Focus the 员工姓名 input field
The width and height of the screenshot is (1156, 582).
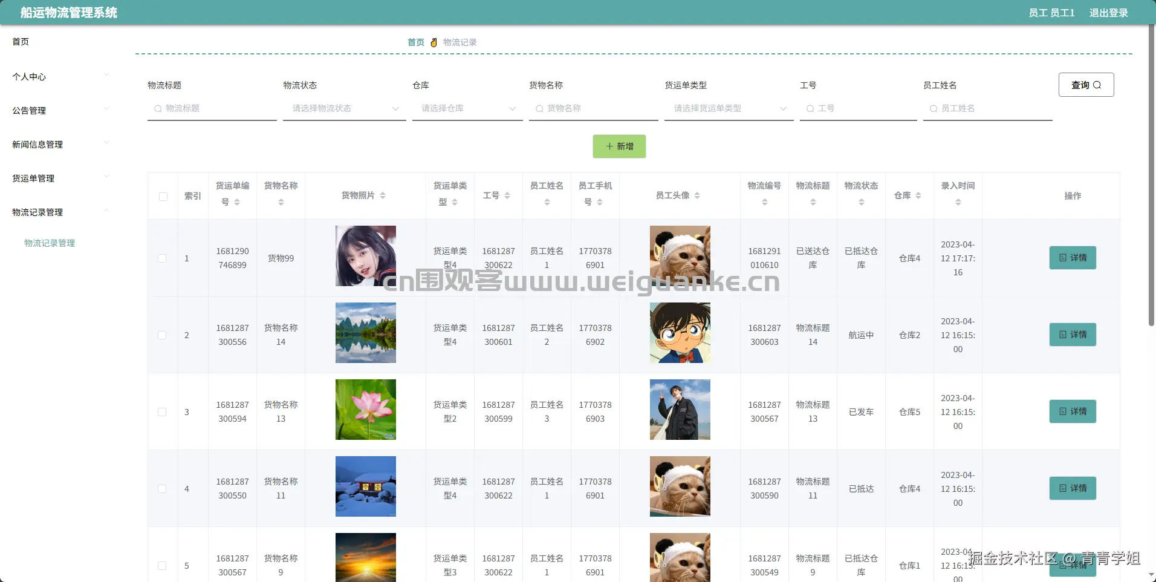[988, 109]
